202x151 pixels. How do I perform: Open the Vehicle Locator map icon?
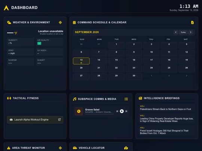click(x=126, y=148)
